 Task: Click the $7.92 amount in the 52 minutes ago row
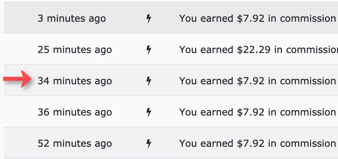coord(251,143)
